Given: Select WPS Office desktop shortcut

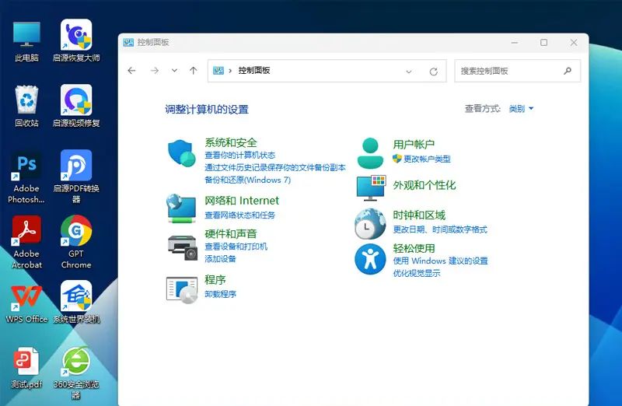Looking at the screenshot, I should tap(26, 304).
